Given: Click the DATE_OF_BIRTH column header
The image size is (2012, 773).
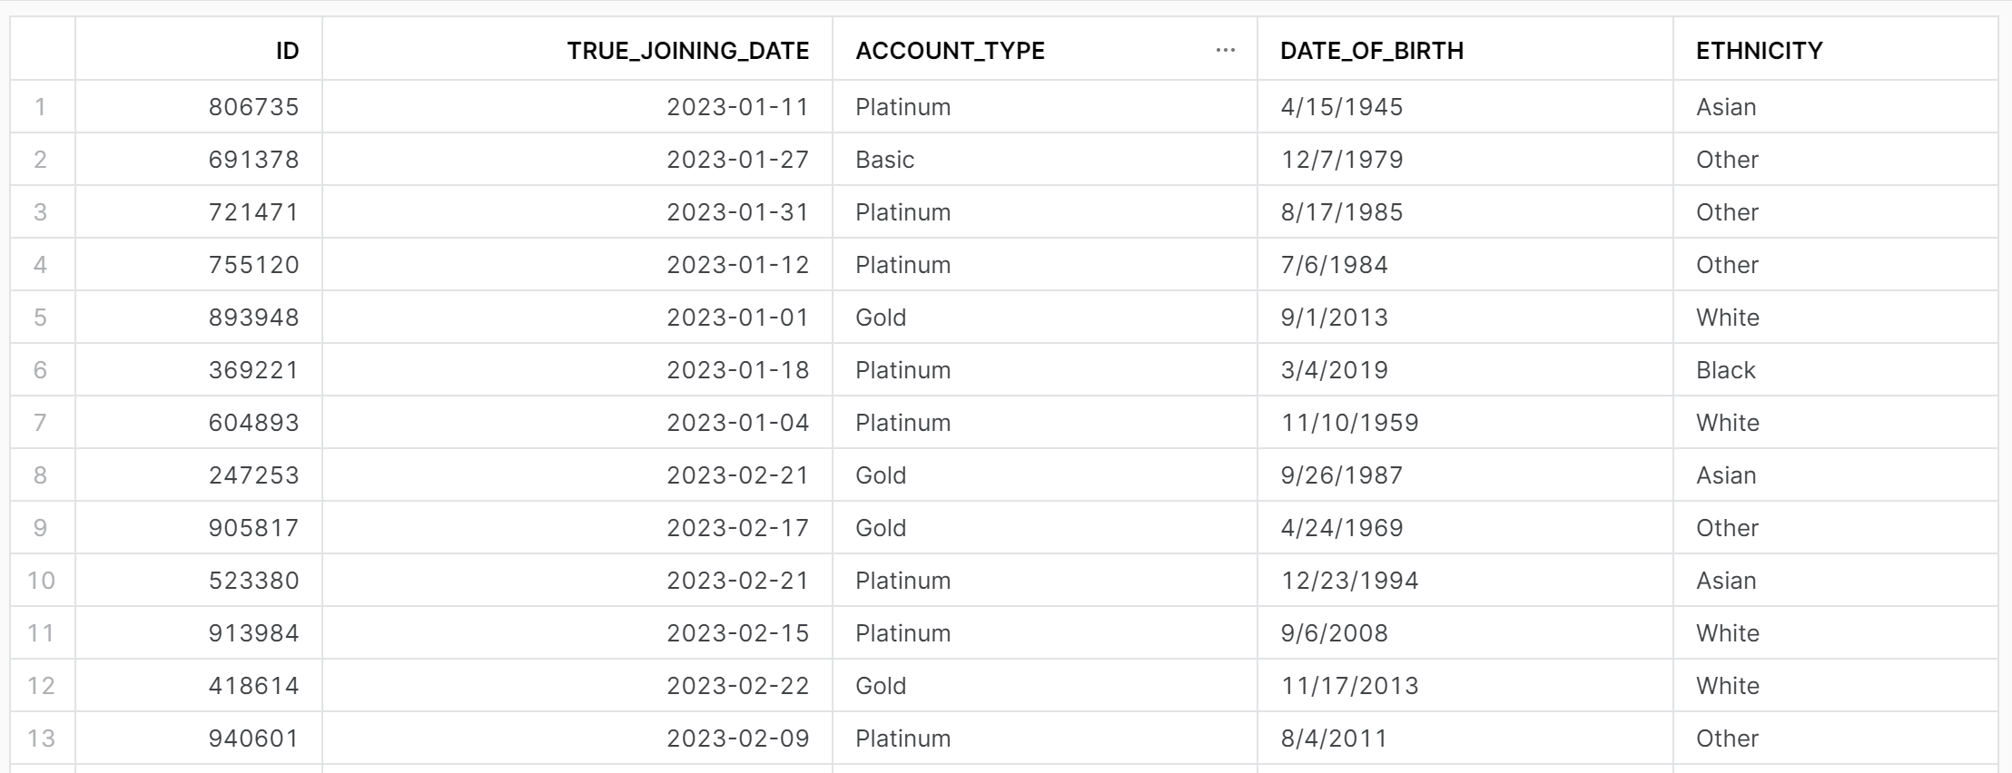Looking at the screenshot, I should tap(1371, 51).
